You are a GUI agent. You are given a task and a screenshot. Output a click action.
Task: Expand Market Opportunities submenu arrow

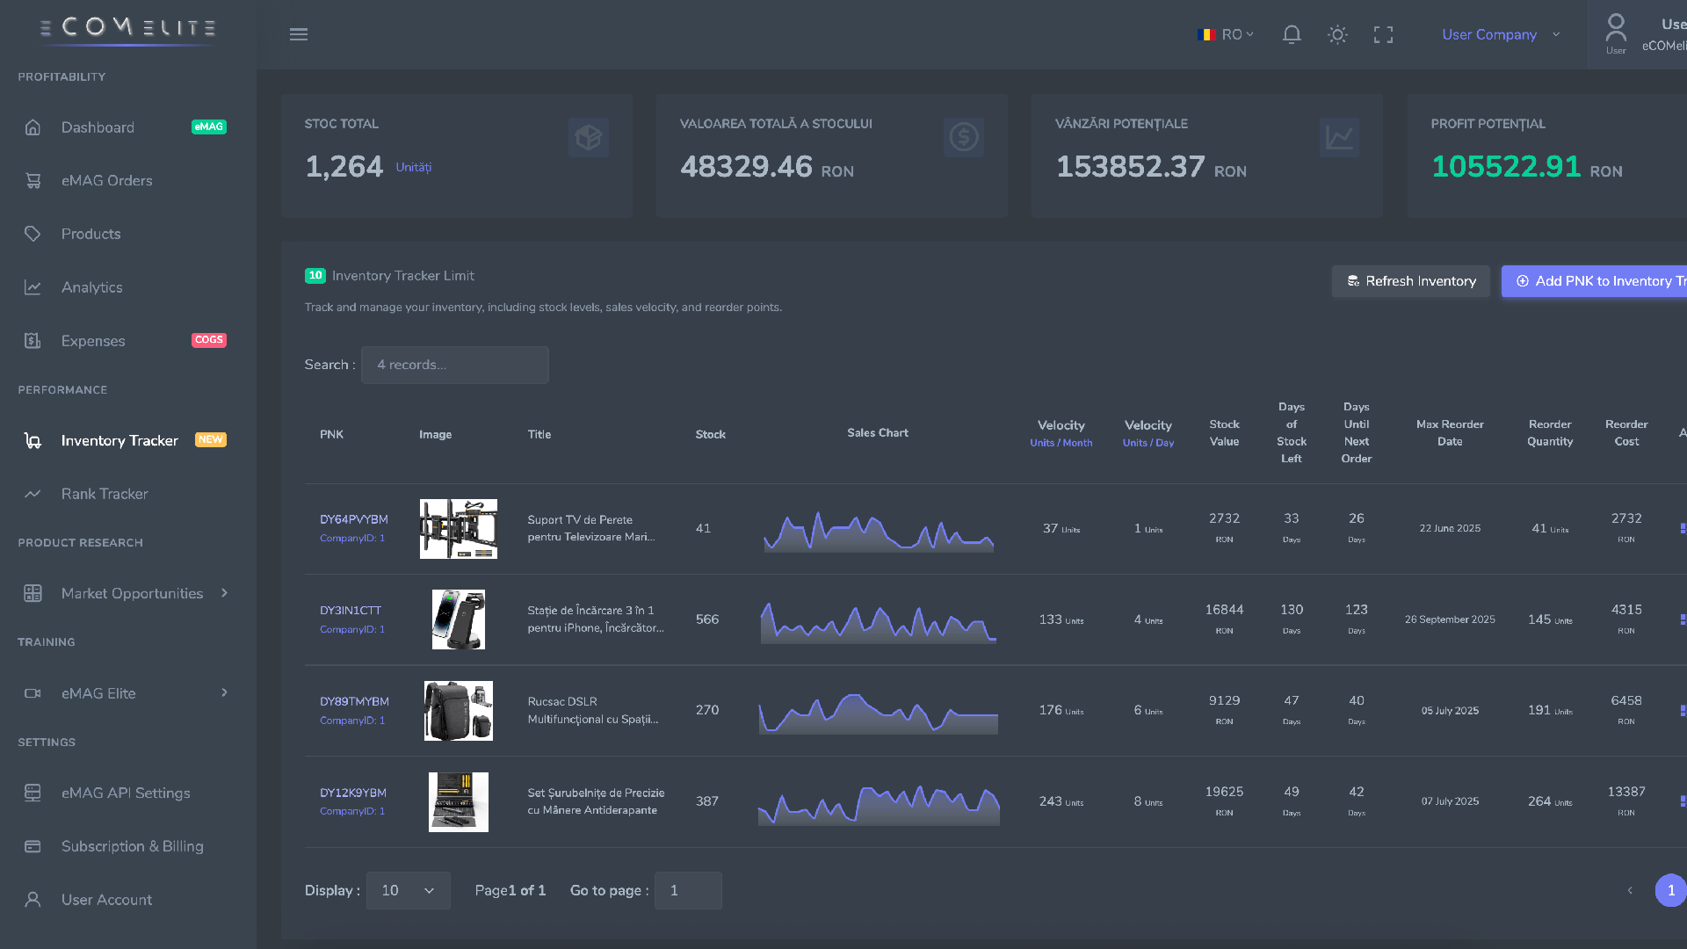[x=225, y=593]
